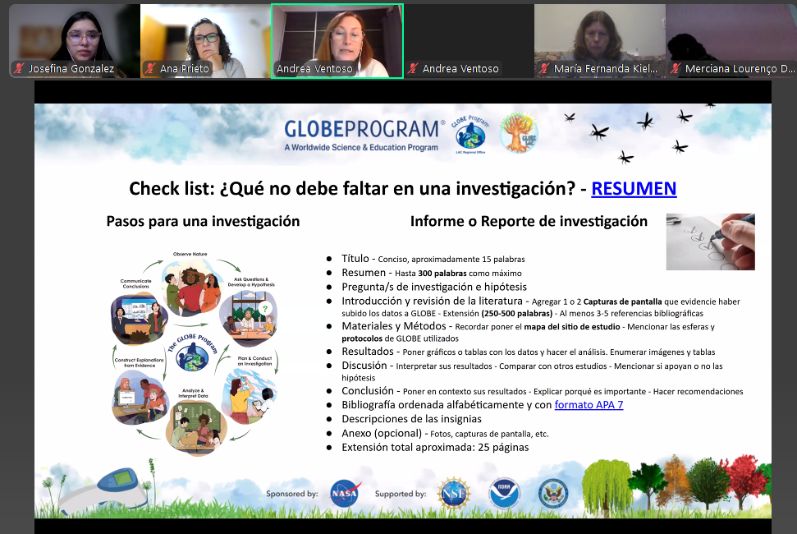This screenshot has width=797, height=534.
Task: Click the 'Materiales y Métodos' bullet
Action: pyautogui.click(x=528, y=332)
